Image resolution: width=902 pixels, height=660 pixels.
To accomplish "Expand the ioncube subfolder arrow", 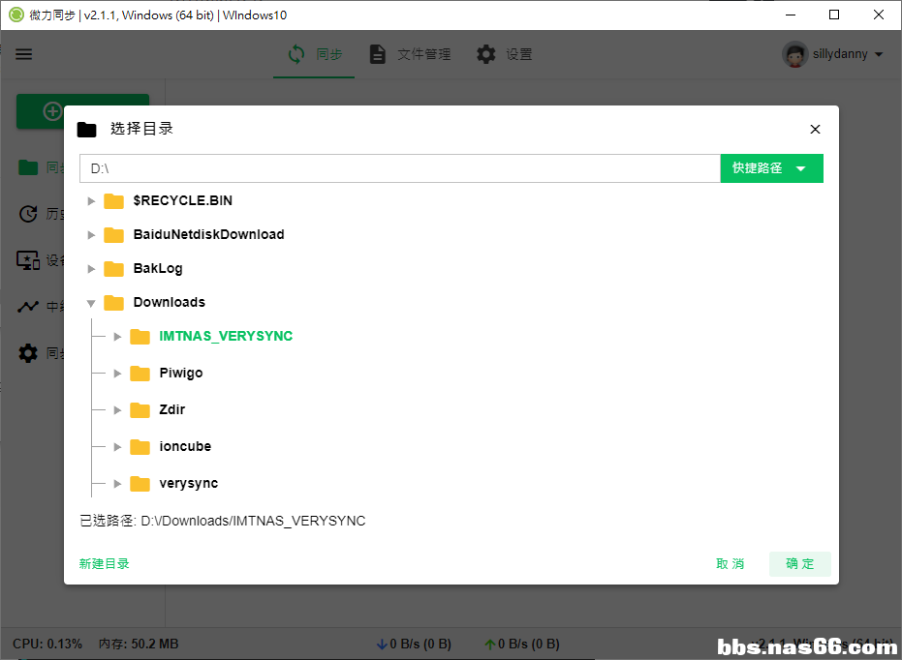I will pos(117,447).
